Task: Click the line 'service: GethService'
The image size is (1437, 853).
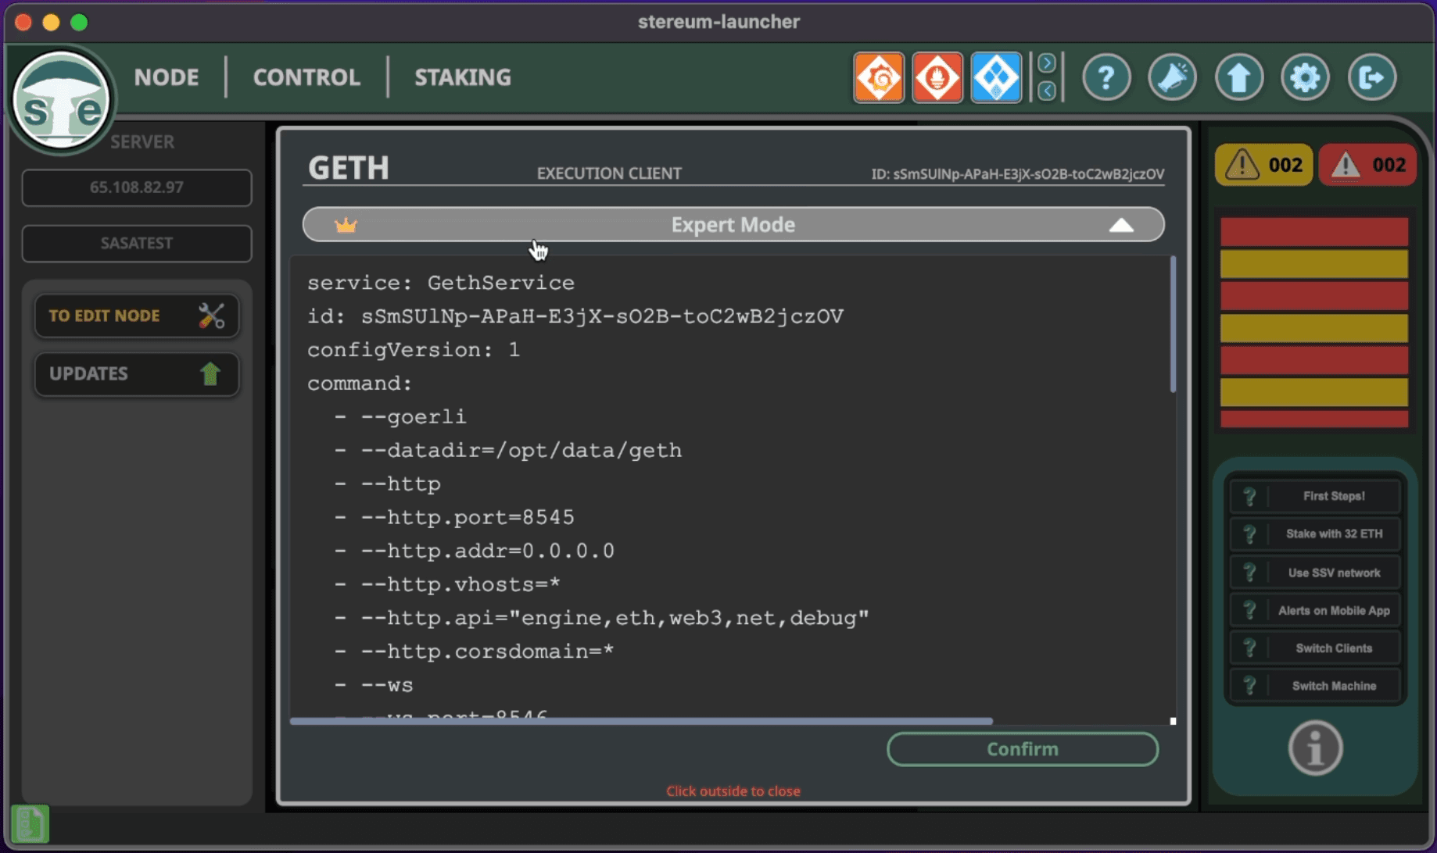Action: pyautogui.click(x=441, y=283)
